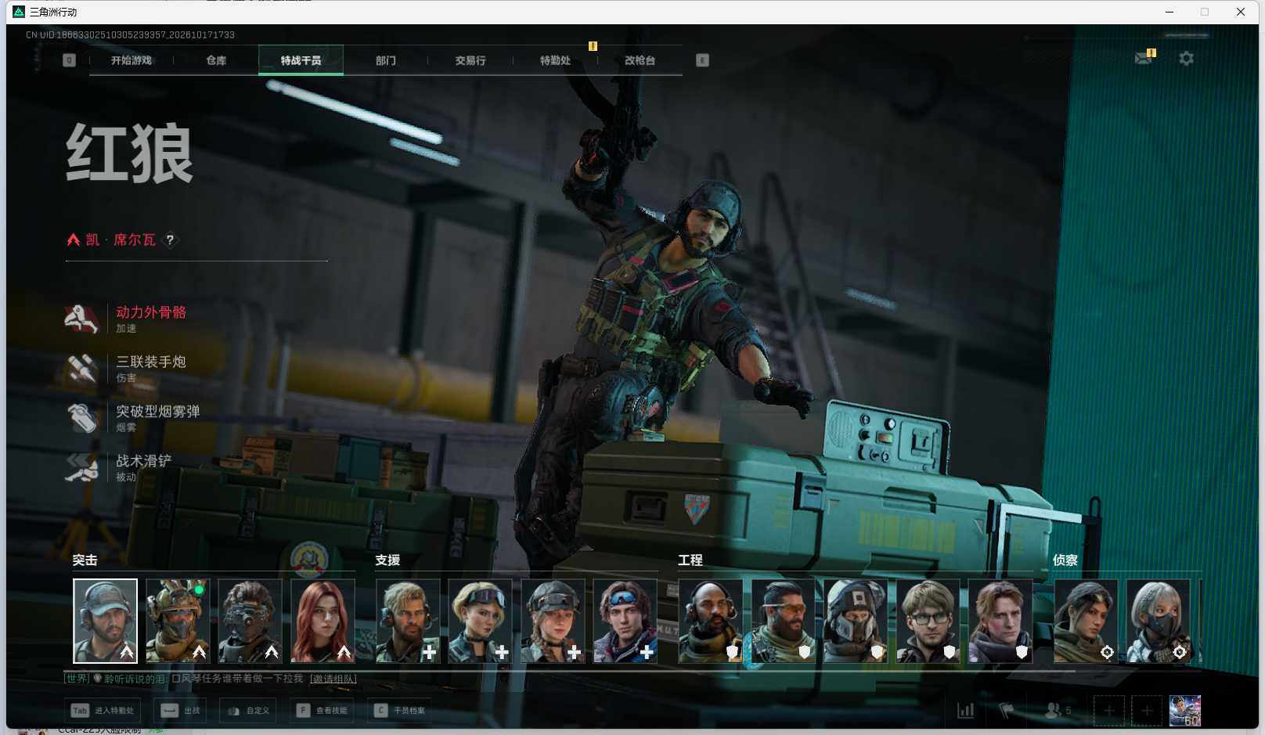Image resolution: width=1265 pixels, height=735 pixels.
Task: Select the support operator with blue goggles
Action: [625, 622]
